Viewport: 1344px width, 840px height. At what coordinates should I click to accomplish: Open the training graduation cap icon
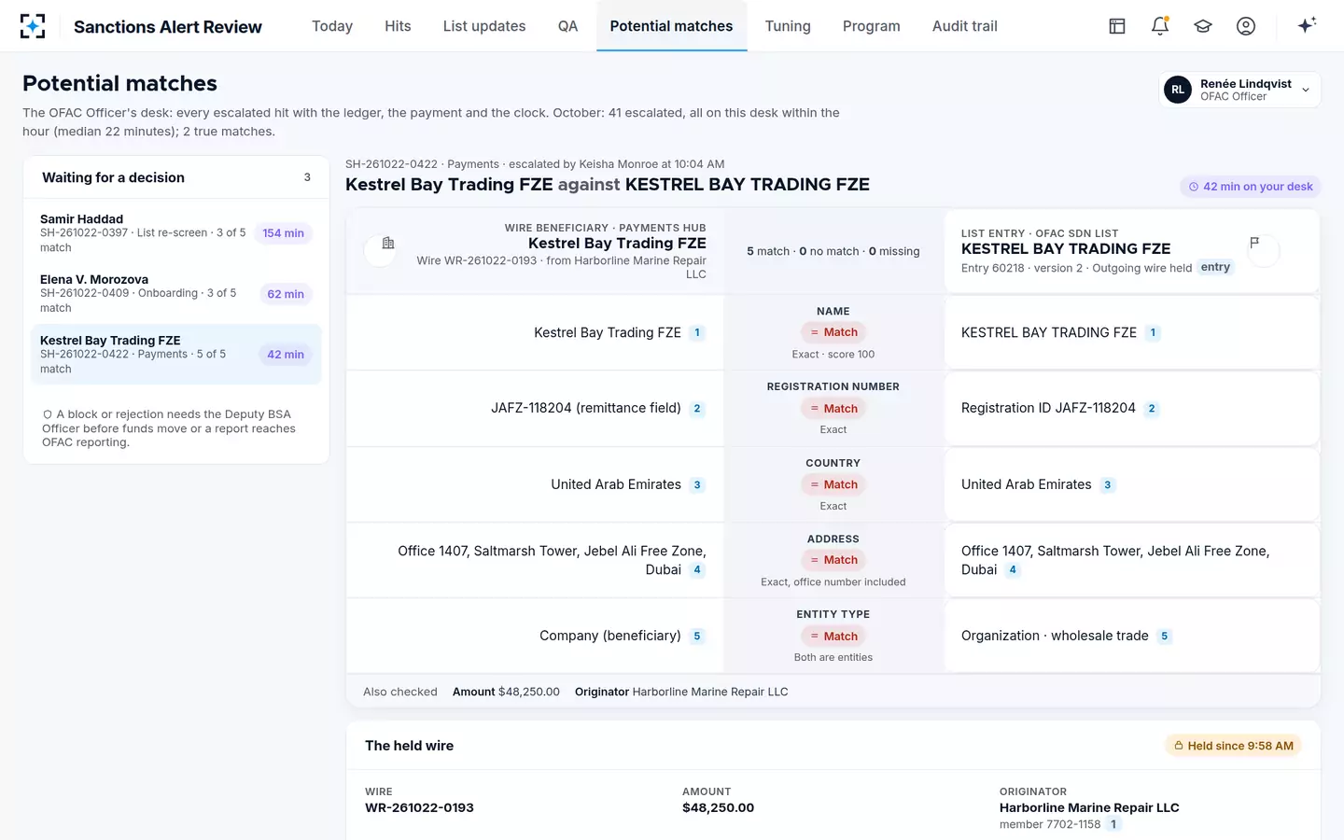(1203, 26)
